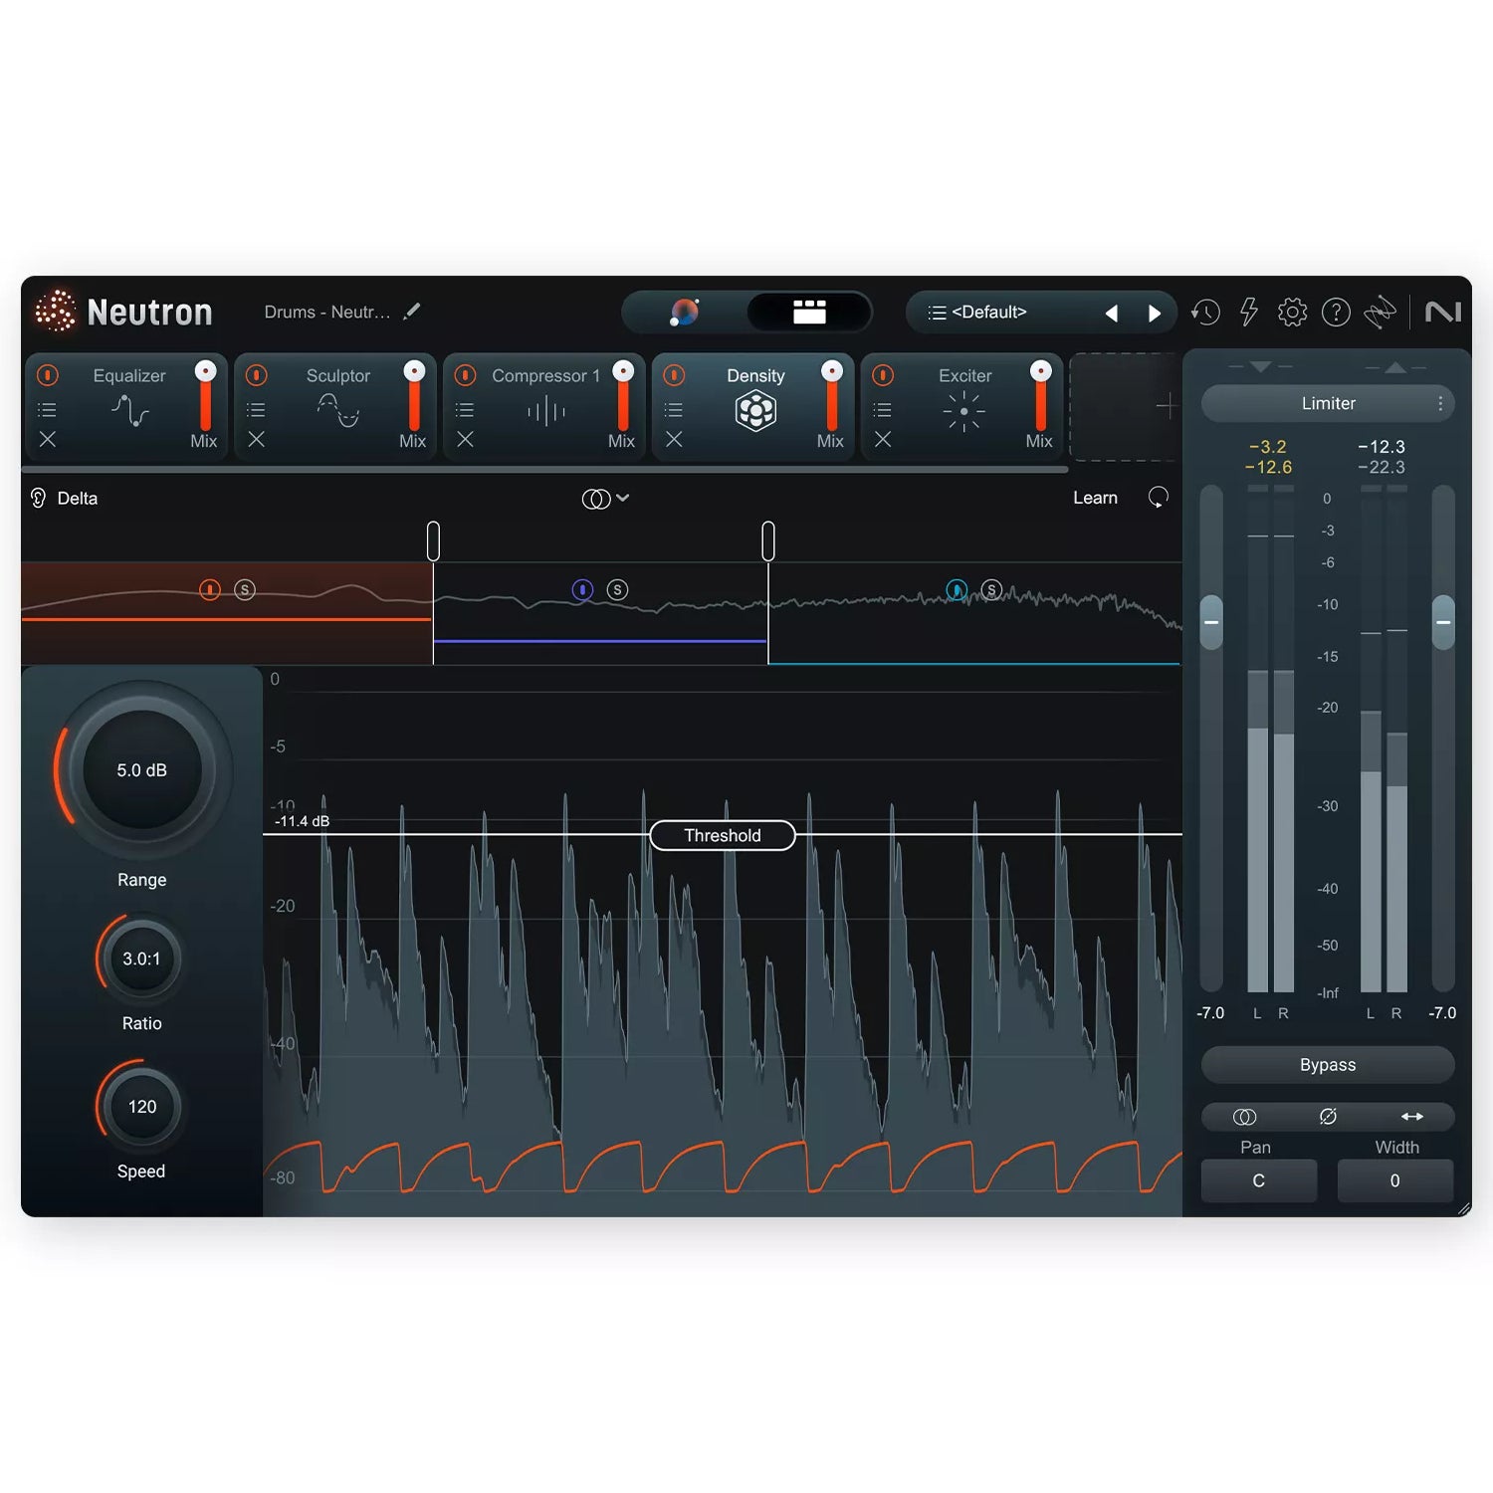
Task: Click the Native Instruments logo
Action: [1443, 313]
